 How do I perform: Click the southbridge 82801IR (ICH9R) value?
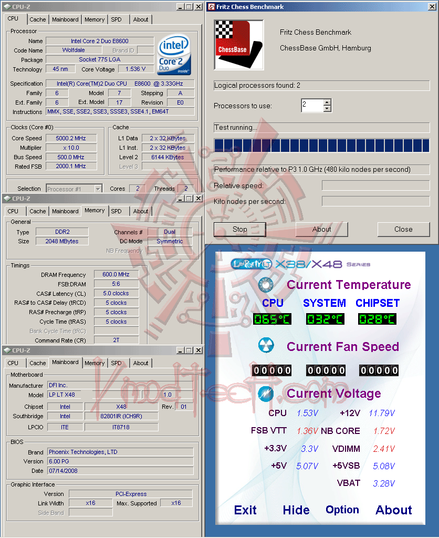(x=121, y=416)
